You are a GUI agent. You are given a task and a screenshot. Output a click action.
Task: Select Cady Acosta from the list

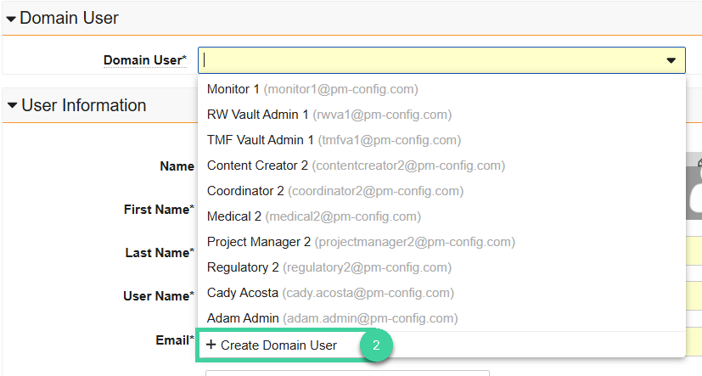(x=441, y=293)
